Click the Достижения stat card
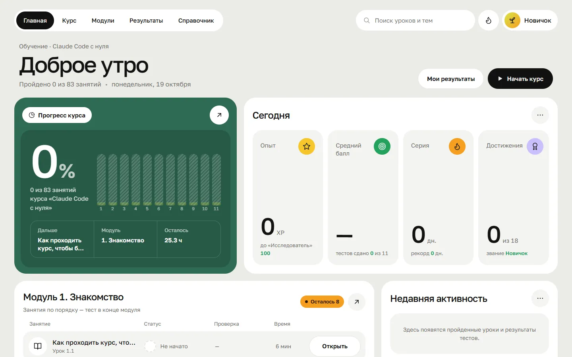Screen dimensions: 572x357 pyautogui.click(x=514, y=198)
